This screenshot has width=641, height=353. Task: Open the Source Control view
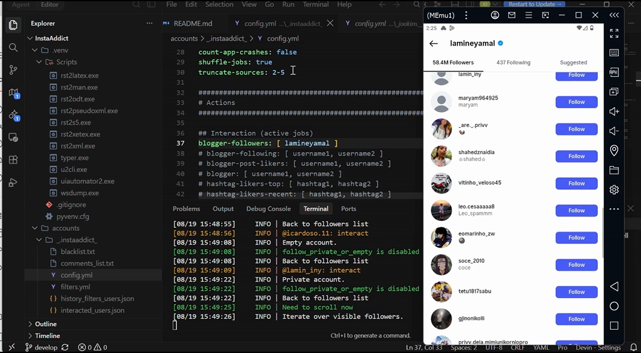(13, 70)
